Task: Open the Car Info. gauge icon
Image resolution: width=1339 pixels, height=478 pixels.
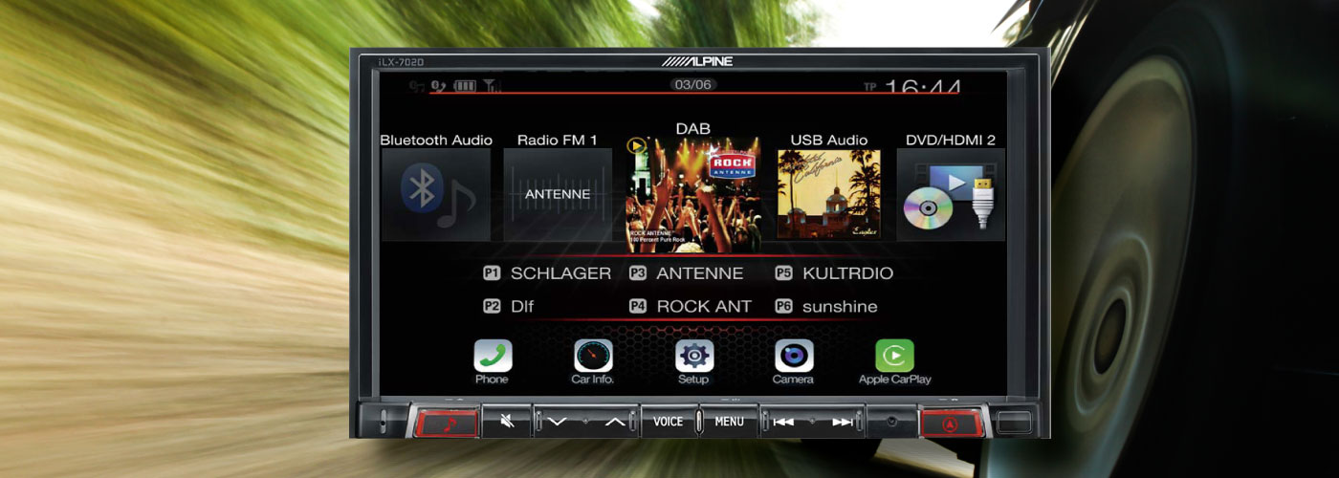Action: click(593, 357)
